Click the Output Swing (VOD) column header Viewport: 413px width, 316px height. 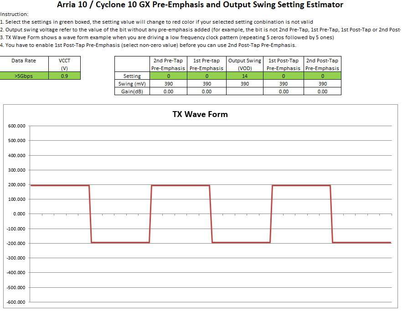(x=245, y=64)
